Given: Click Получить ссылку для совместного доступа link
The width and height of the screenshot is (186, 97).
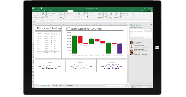Looking at the screenshot, I should coord(141,85).
